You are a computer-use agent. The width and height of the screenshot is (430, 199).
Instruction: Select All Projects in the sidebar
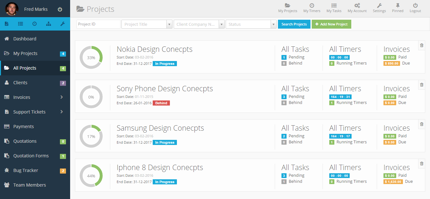tap(35, 68)
